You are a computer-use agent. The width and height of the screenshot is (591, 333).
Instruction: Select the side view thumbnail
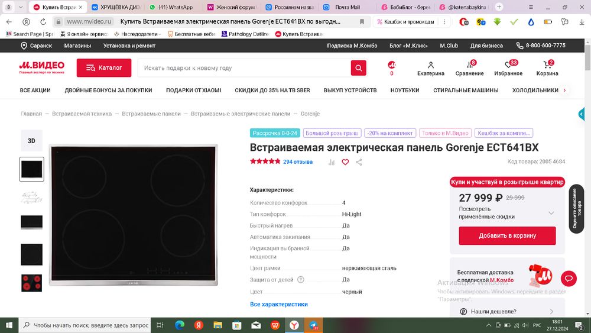(32, 222)
